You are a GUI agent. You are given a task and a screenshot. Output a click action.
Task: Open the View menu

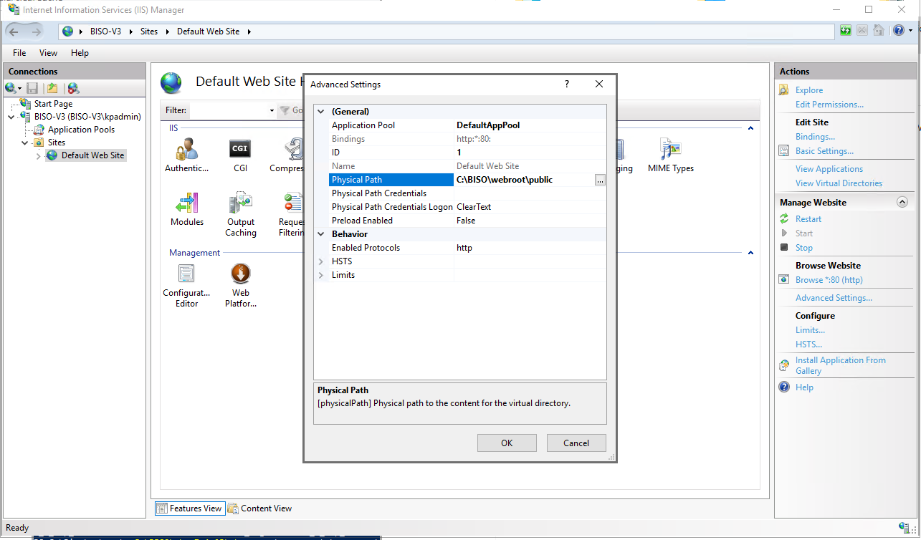click(49, 53)
